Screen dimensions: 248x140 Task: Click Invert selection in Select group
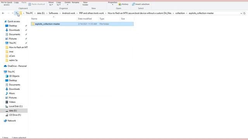[141, 4]
